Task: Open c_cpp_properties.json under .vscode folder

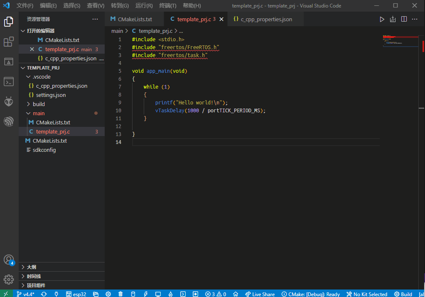Action: (61, 86)
